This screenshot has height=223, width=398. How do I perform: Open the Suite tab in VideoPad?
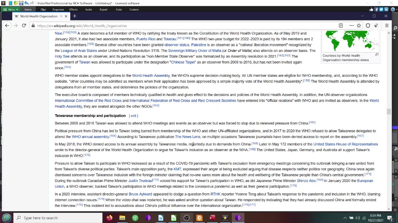[119, 10]
